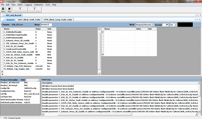Click the Cal File value 871_red_fix.xcal

(32, 94)
